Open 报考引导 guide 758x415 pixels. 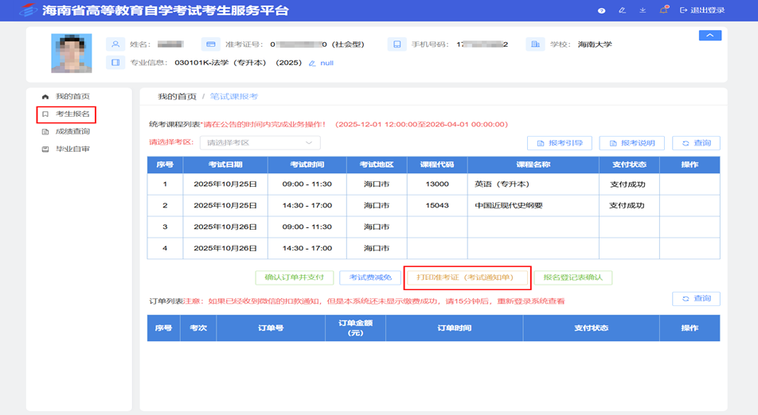pos(560,143)
